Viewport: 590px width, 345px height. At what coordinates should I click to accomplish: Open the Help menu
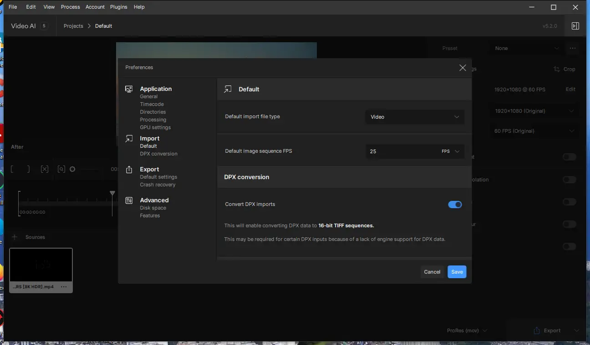click(x=139, y=7)
